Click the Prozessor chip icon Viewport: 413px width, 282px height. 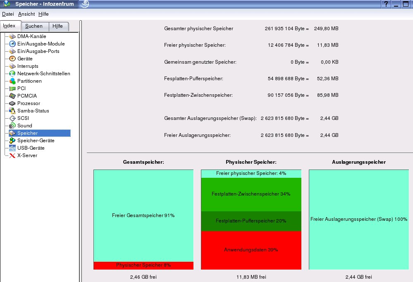12,103
